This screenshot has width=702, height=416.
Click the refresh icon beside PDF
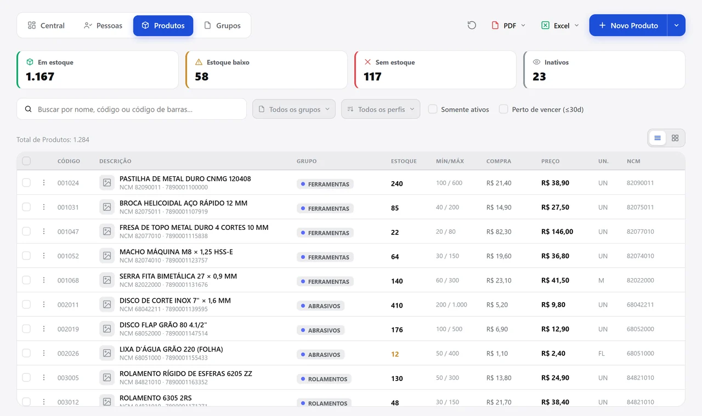click(472, 25)
